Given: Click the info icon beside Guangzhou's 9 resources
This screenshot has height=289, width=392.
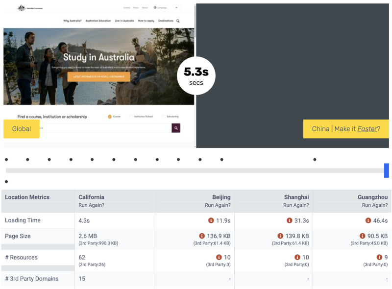Looking at the screenshot, I should click(x=379, y=257).
